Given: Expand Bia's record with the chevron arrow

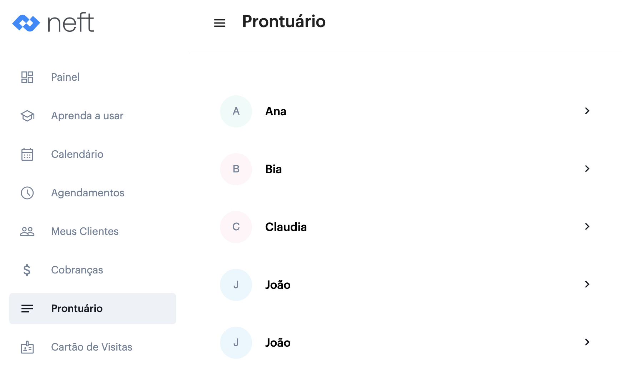Looking at the screenshot, I should 587,169.
